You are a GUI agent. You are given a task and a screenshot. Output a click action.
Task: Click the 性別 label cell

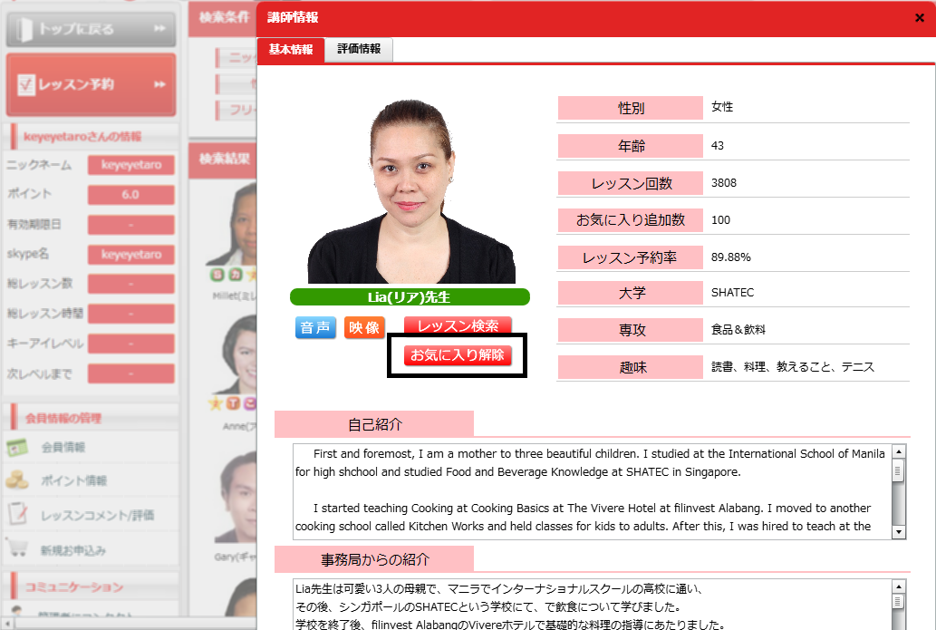[631, 108]
